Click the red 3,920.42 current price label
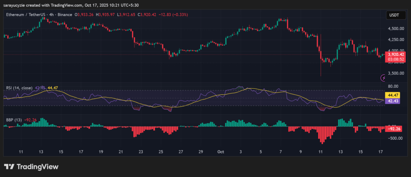The width and height of the screenshot is (411, 177). coord(393,55)
